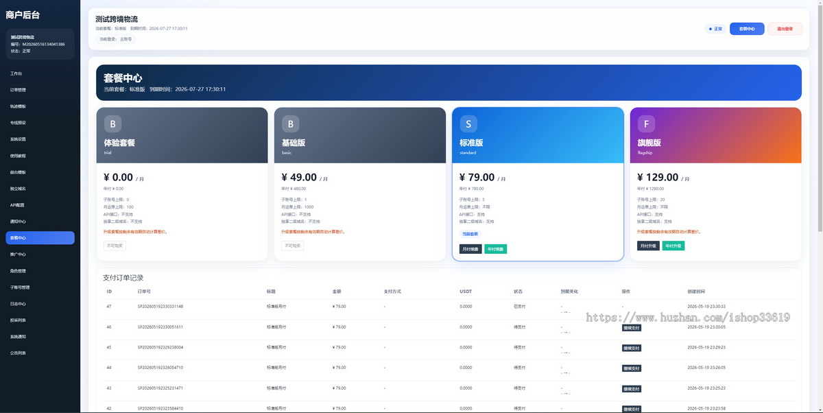Click 不可购买 on the 体验套餐 card

point(115,246)
